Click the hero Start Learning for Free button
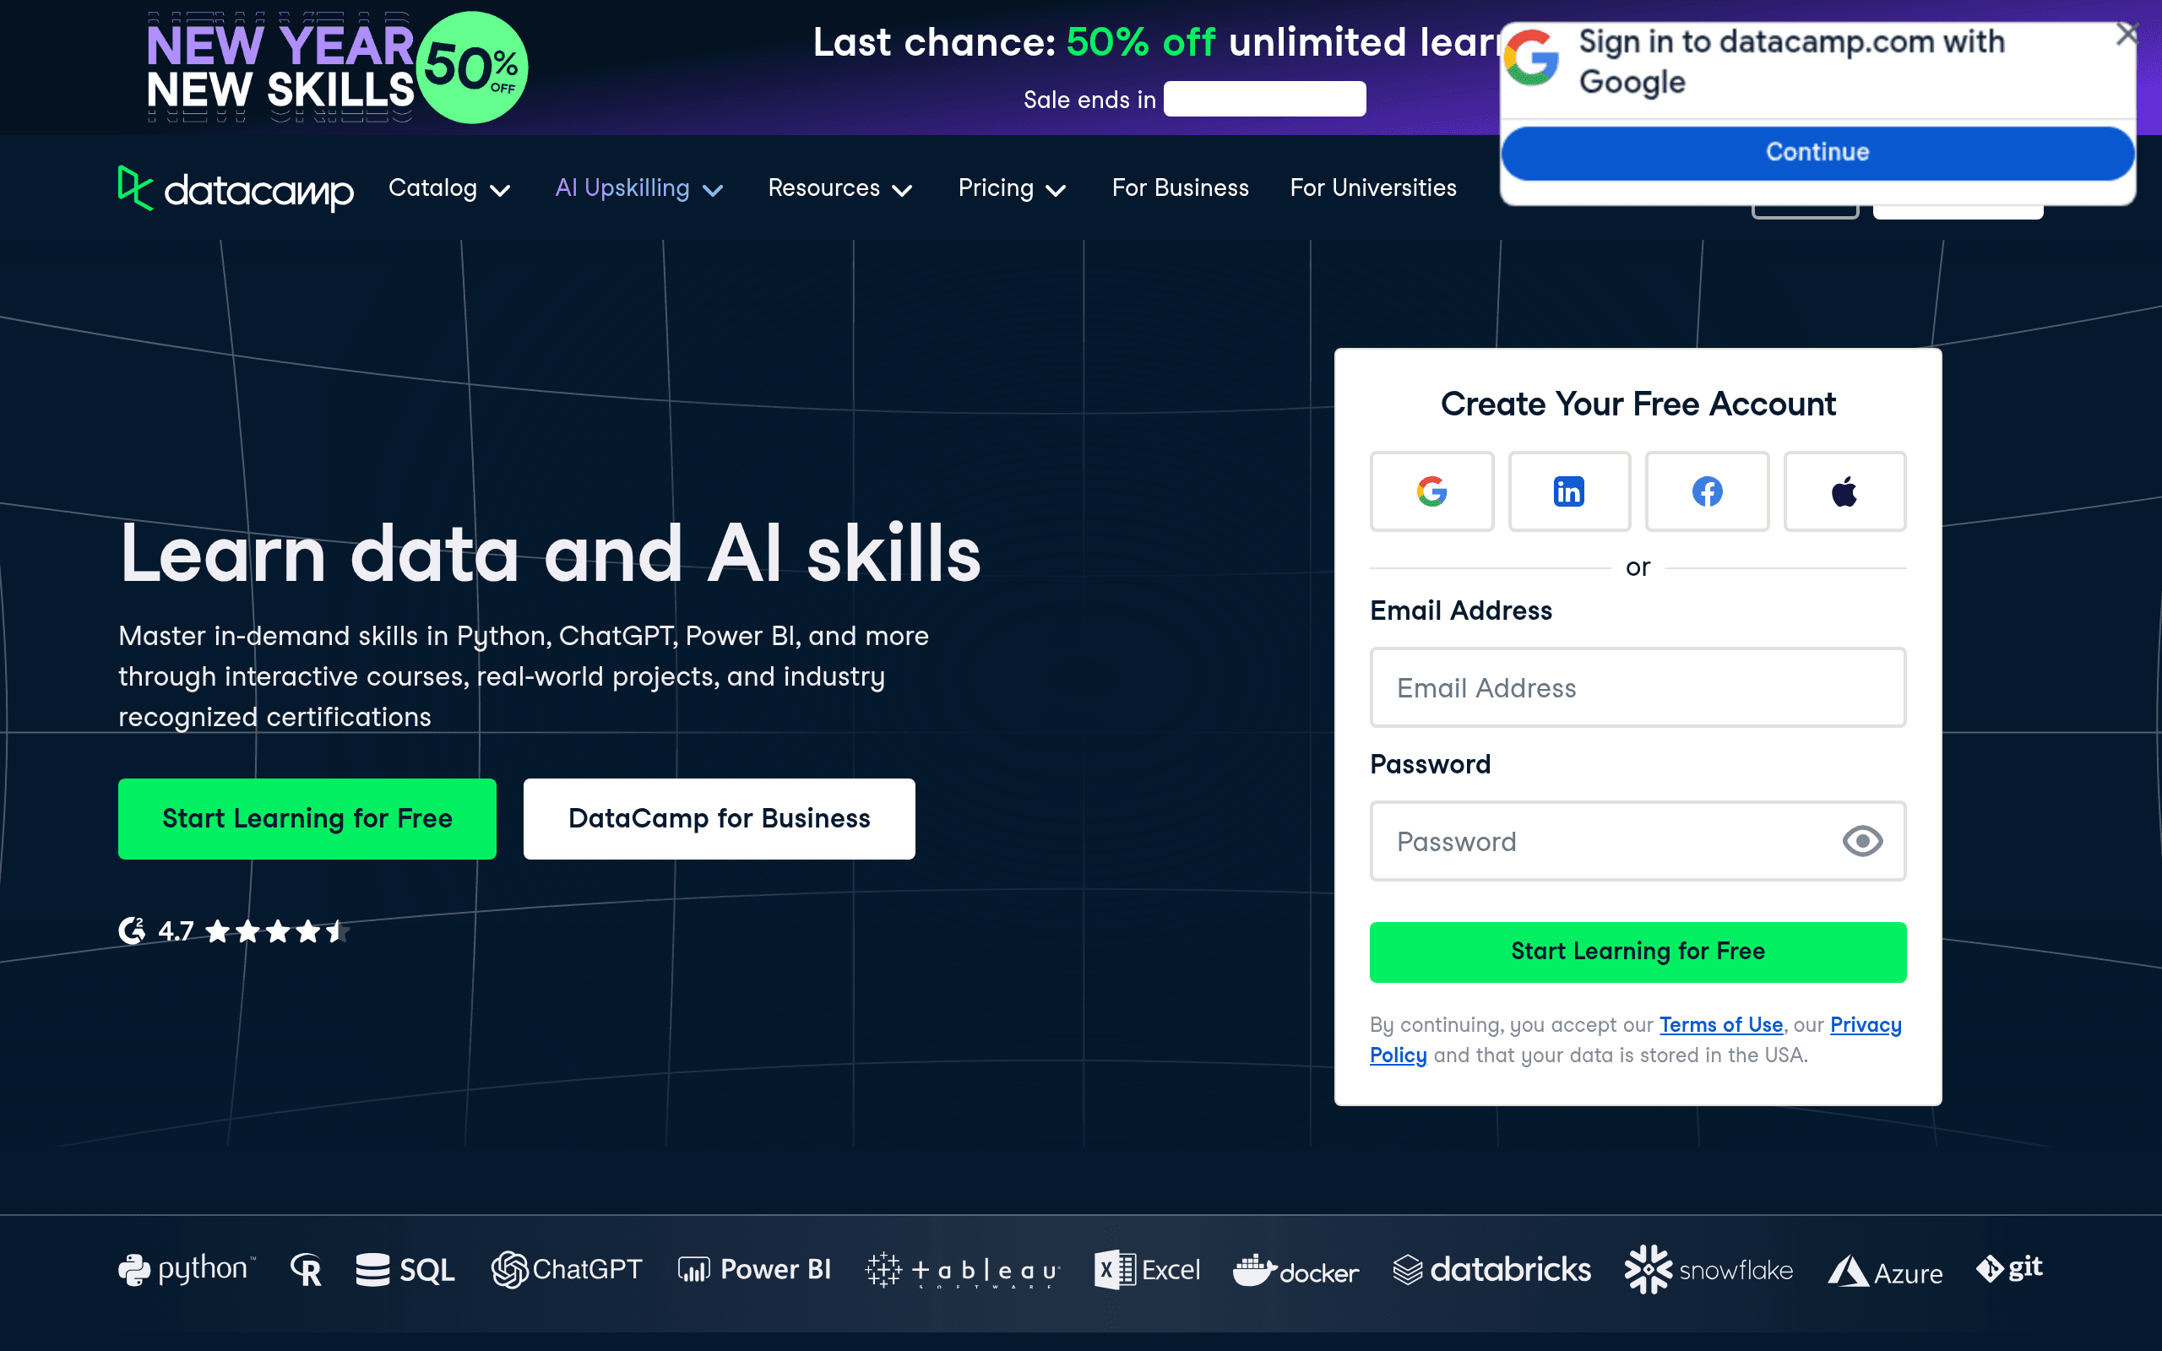Image resolution: width=2162 pixels, height=1351 pixels. click(x=307, y=818)
